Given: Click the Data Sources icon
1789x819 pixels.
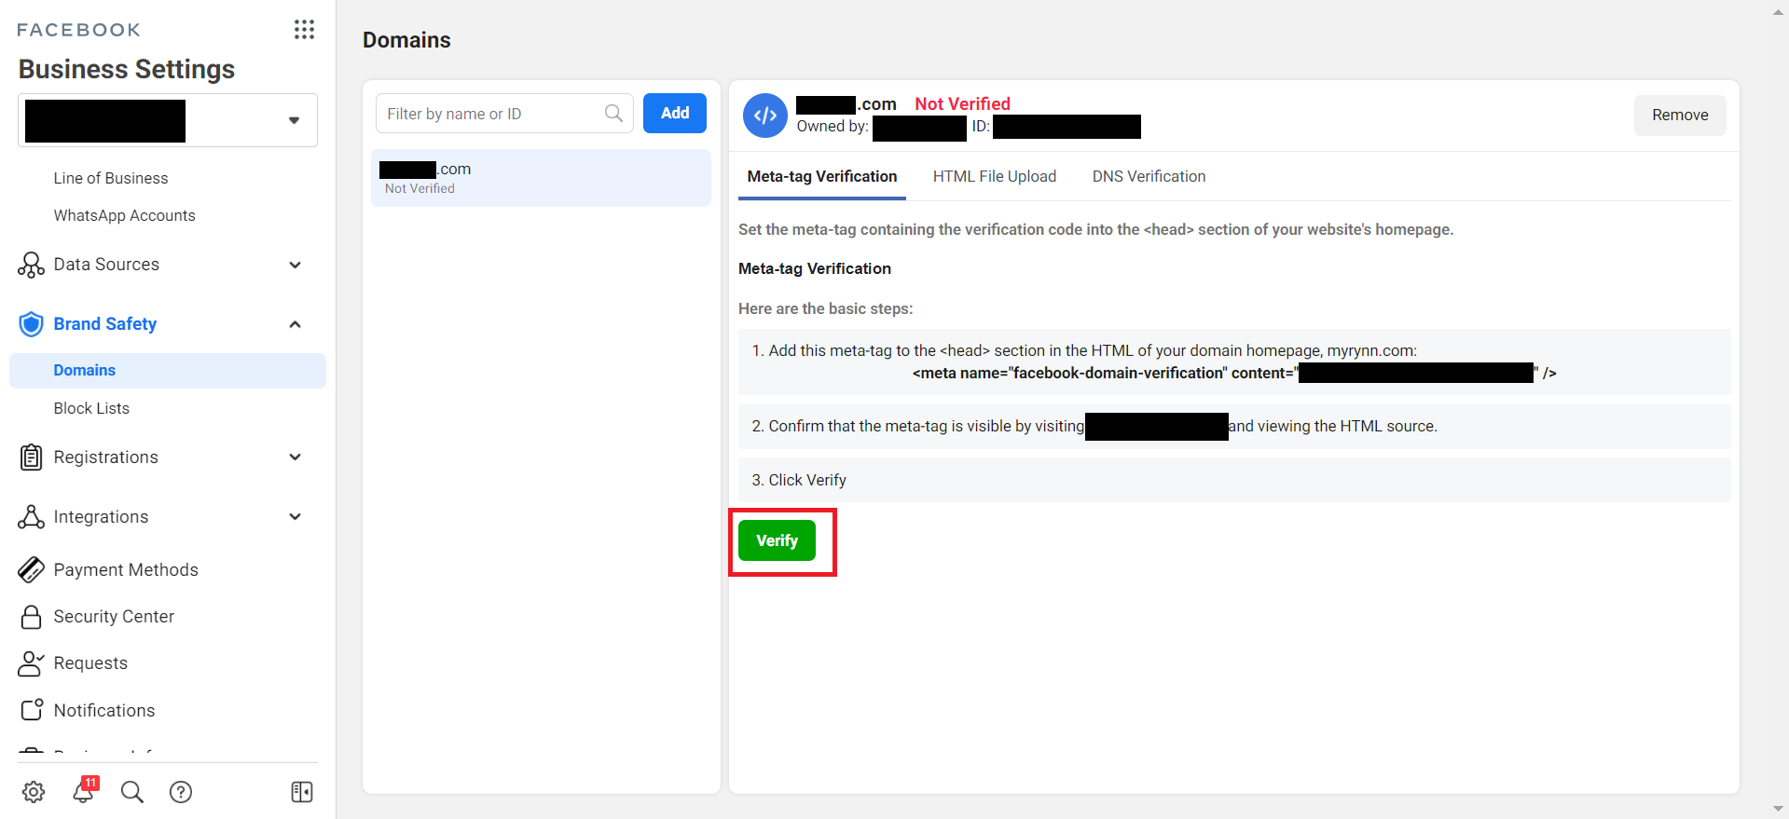Looking at the screenshot, I should pyautogui.click(x=31, y=265).
